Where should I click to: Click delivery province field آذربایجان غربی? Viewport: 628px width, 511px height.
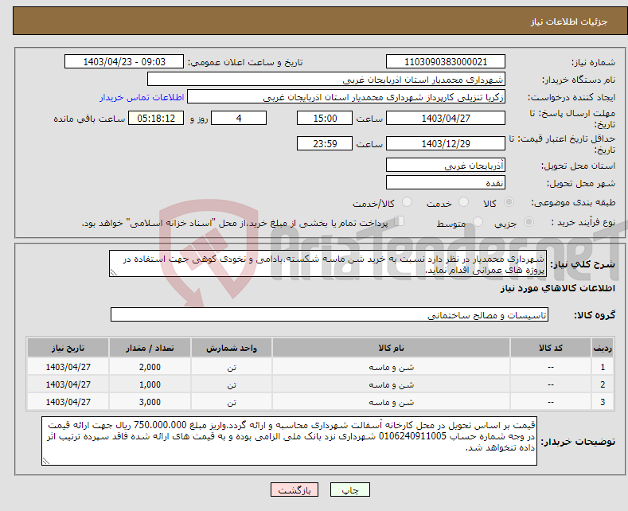pos(446,165)
